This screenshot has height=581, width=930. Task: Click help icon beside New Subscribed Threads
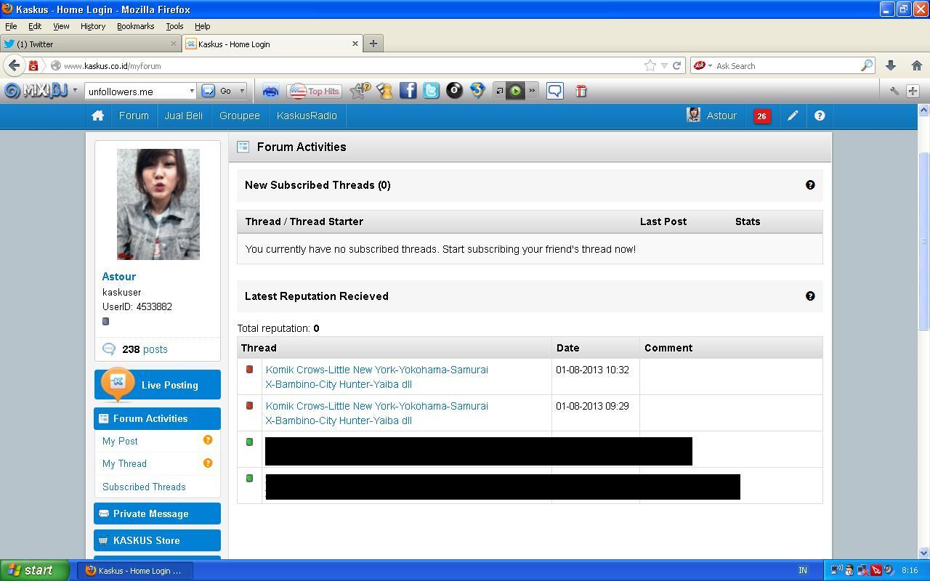810,185
